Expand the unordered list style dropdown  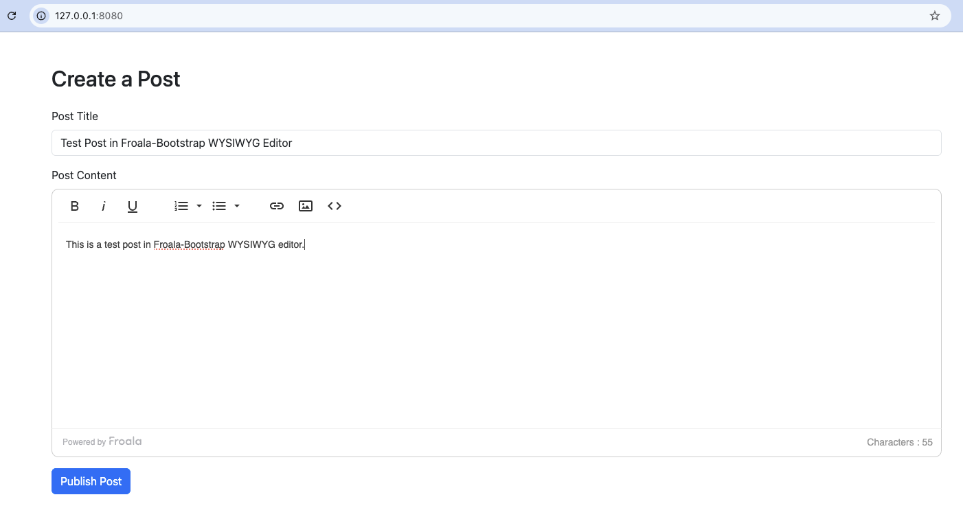click(x=237, y=205)
